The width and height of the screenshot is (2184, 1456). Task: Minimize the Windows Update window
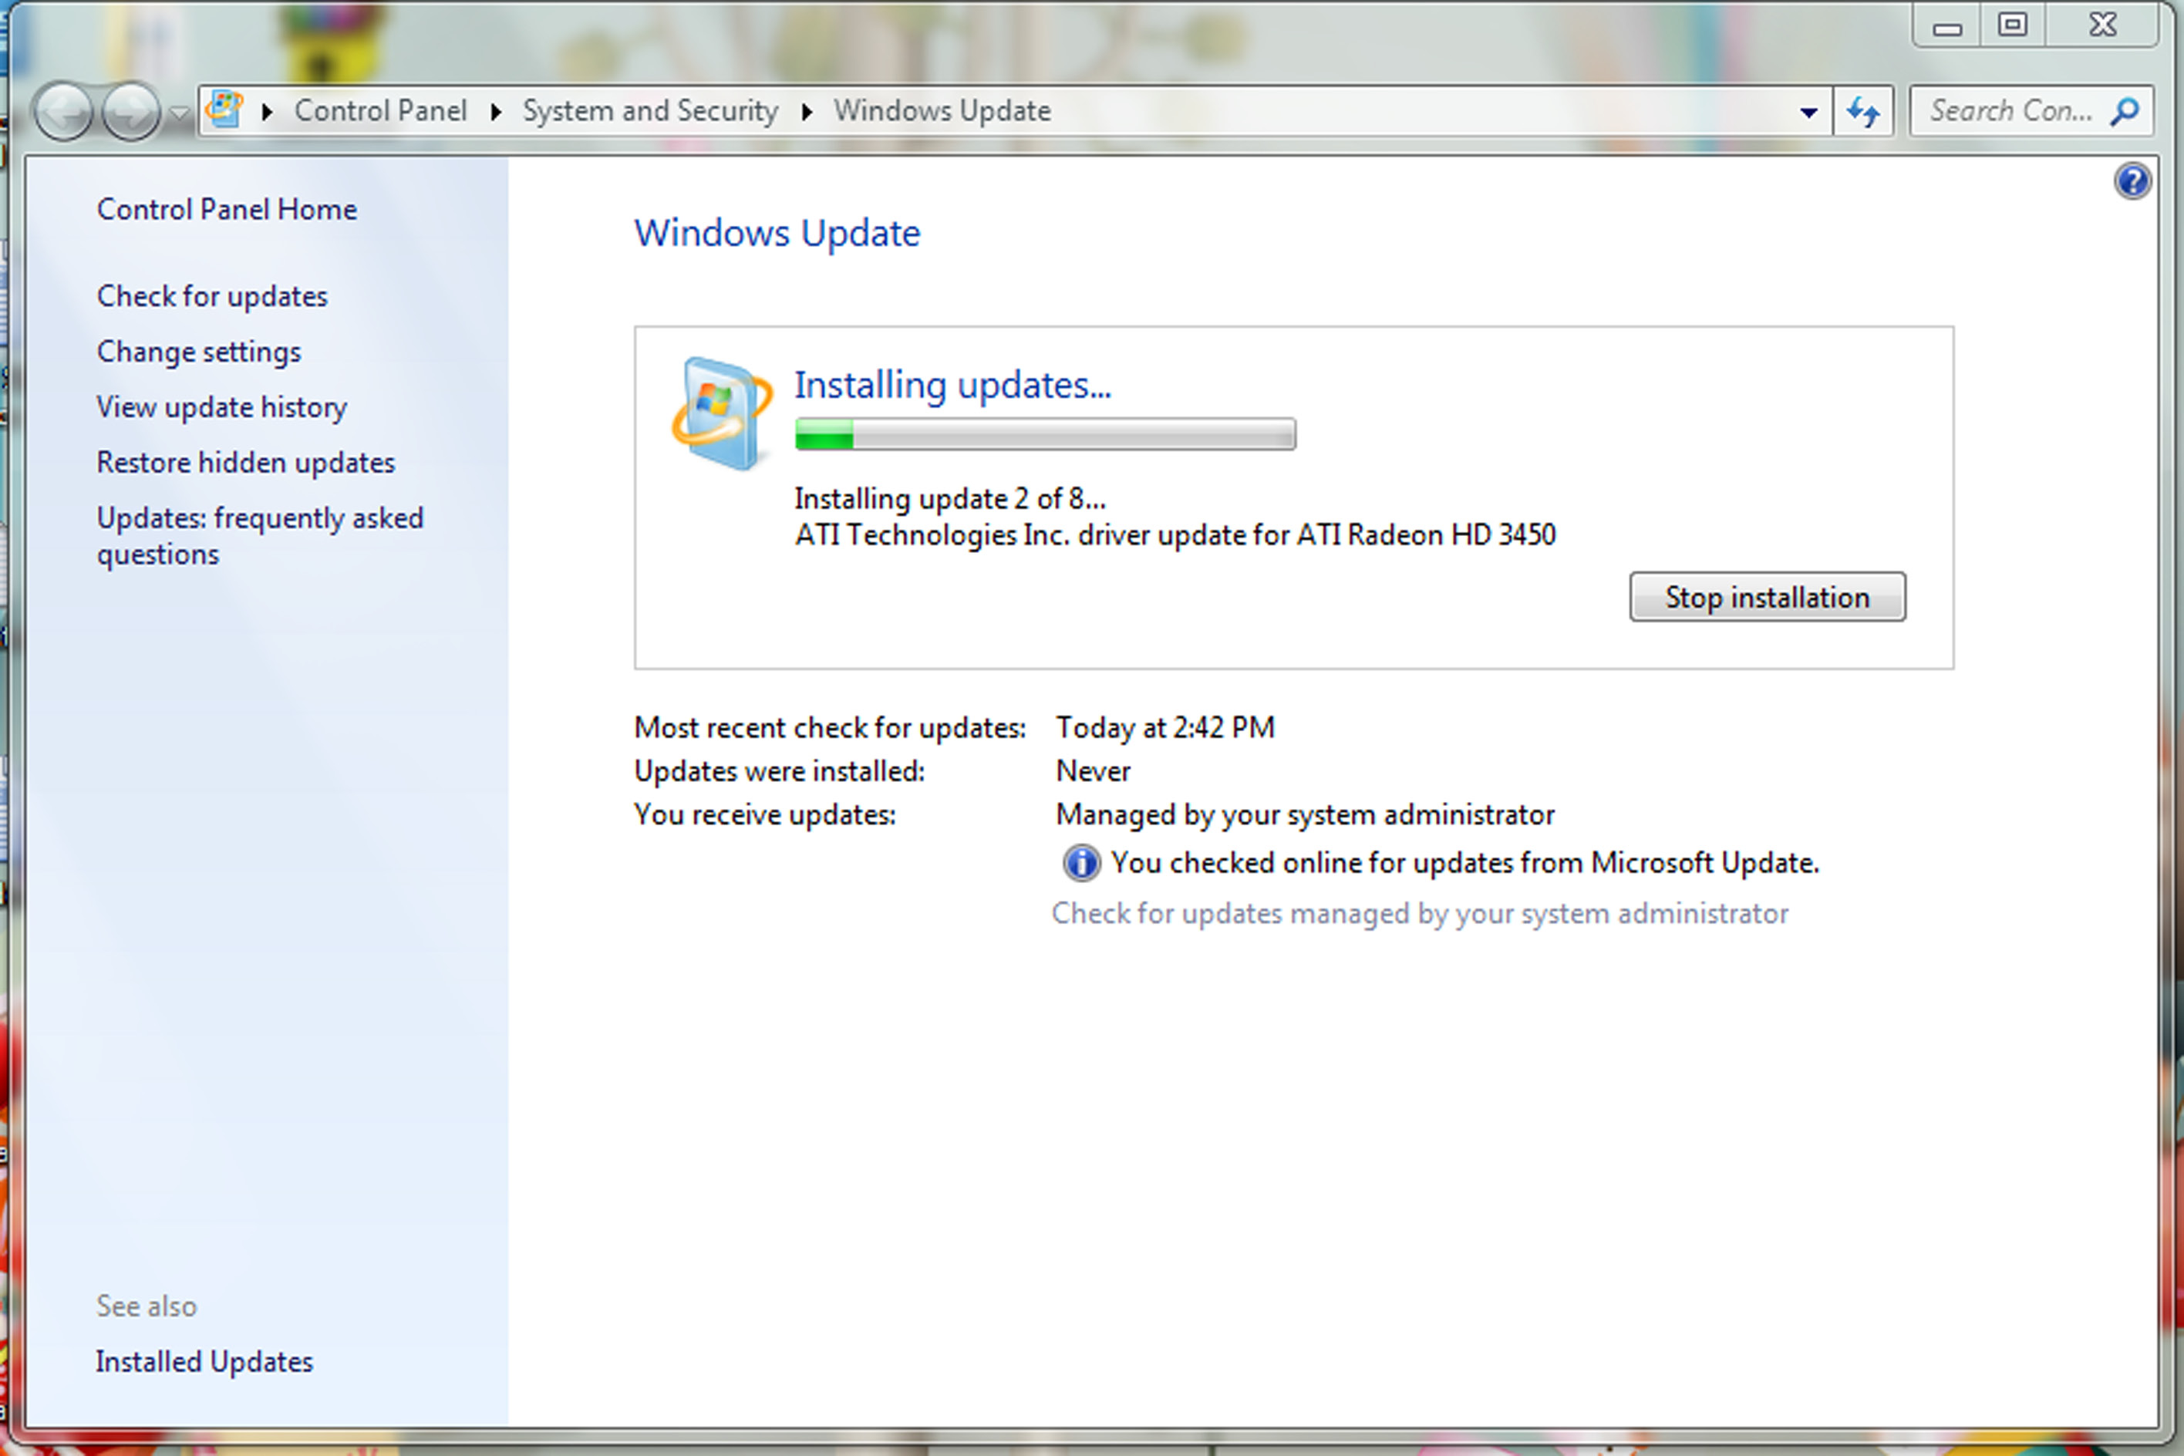(x=1947, y=26)
